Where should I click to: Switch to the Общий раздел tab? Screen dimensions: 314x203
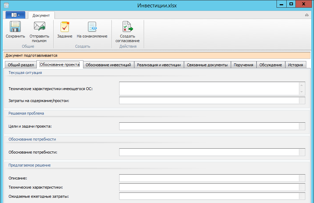[x=21, y=65]
